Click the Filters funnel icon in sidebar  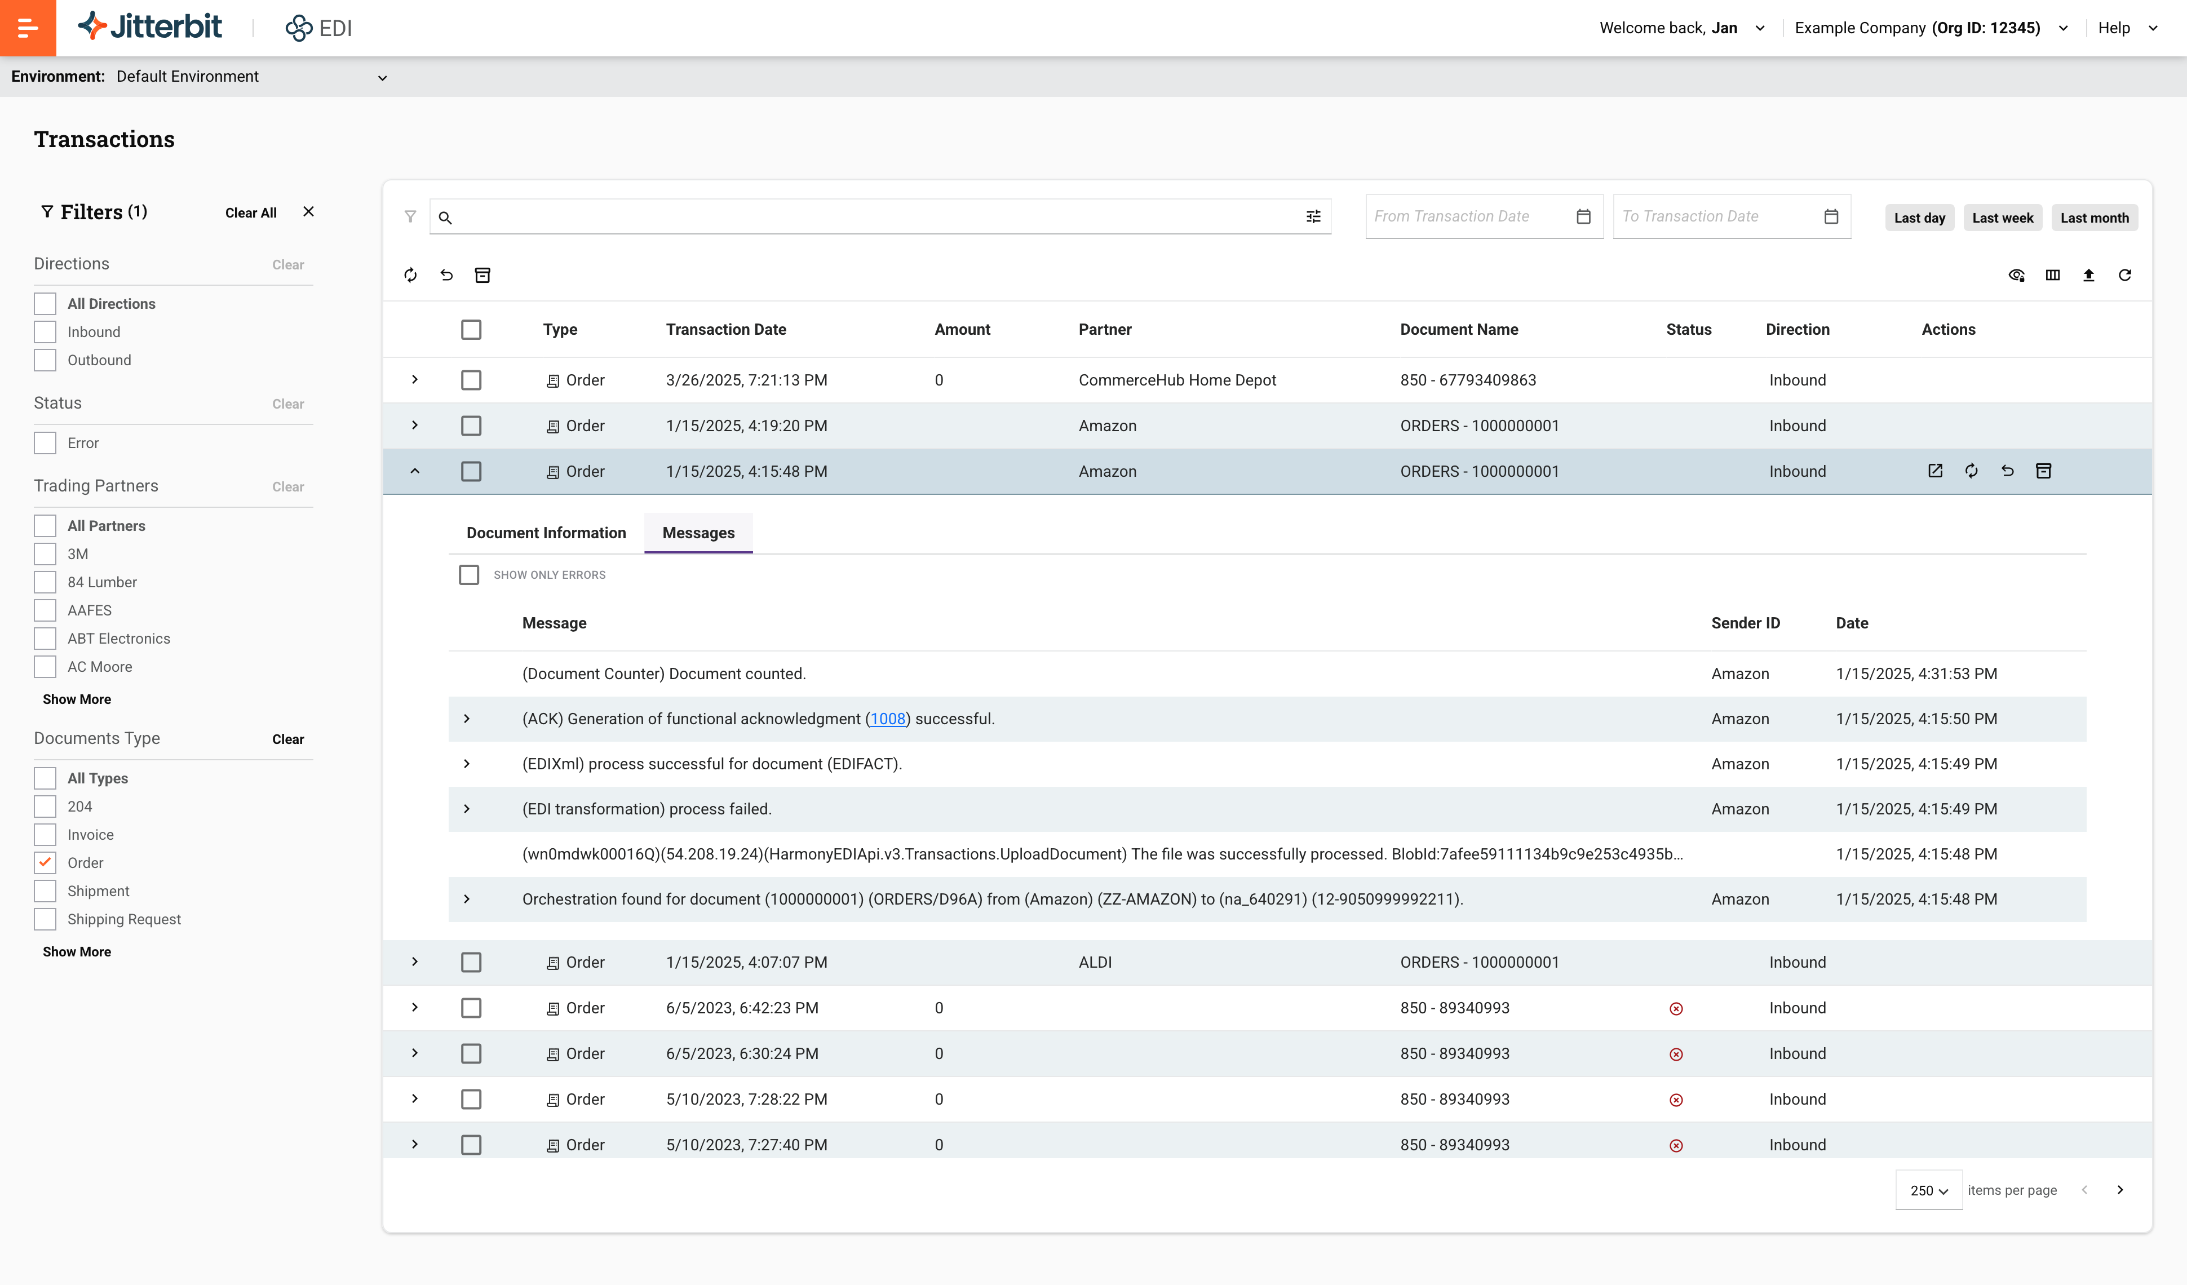[47, 212]
